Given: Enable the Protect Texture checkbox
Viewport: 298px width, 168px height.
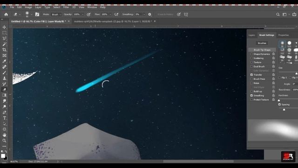Looking at the screenshot, I should (x=251, y=99).
